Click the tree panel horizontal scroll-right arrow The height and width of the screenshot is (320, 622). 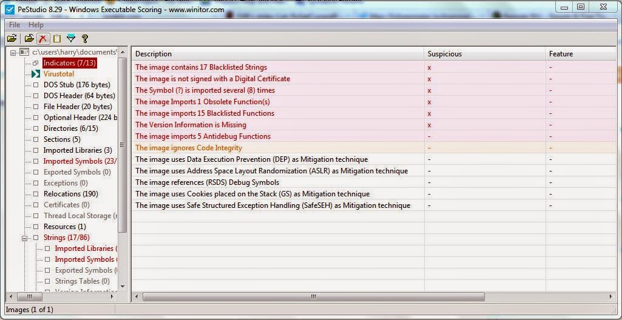click(113, 296)
